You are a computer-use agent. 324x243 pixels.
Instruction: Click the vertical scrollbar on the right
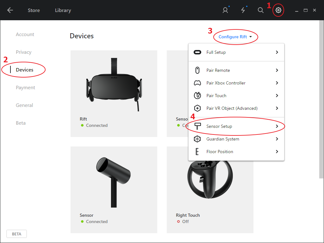click(321, 99)
